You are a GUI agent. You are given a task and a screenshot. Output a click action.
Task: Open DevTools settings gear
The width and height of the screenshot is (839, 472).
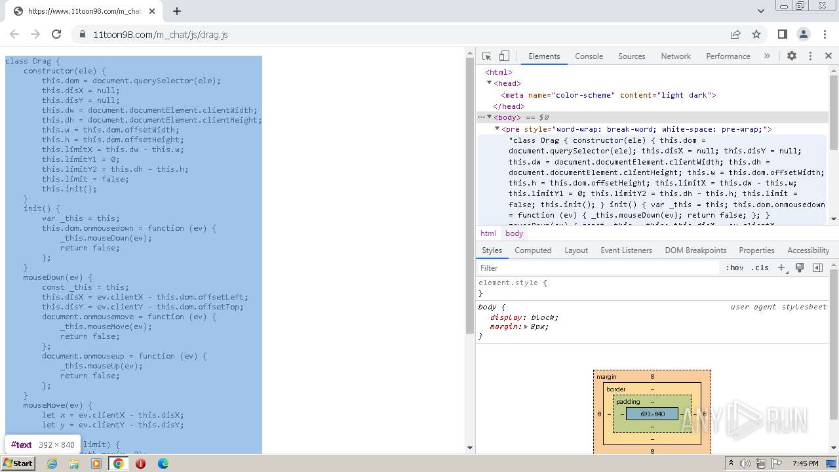tap(792, 56)
